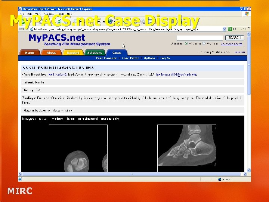Click the green Go button
This screenshot has height=202, width=269.
pyautogui.click(x=232, y=29)
